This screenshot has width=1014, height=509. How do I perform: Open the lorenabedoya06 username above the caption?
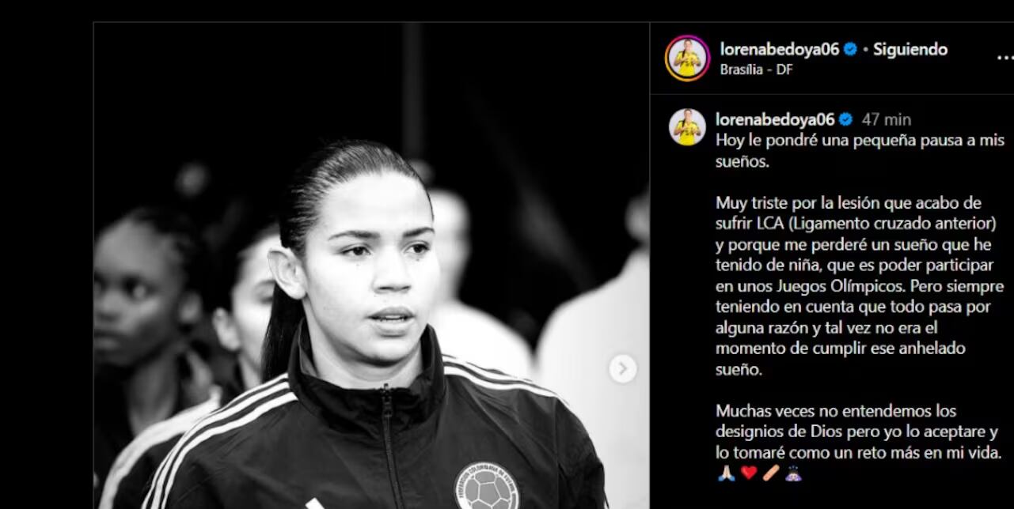775,119
